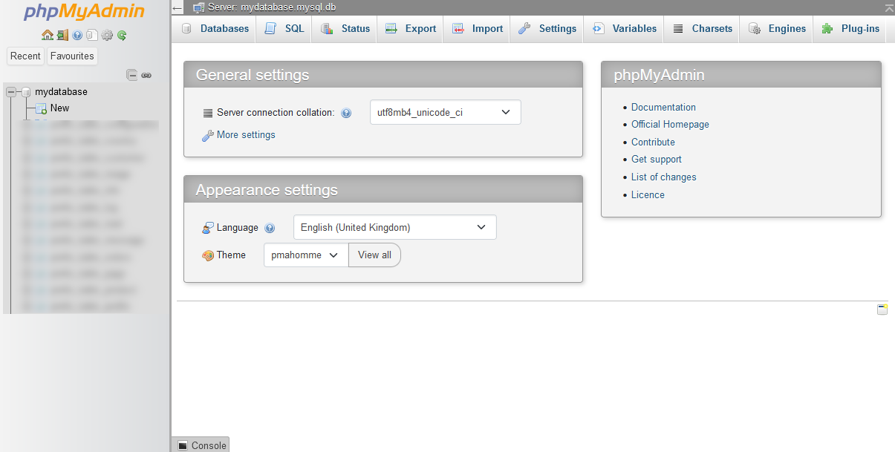Click the View all themes button
Image resolution: width=895 pixels, height=452 pixels.
pos(374,255)
